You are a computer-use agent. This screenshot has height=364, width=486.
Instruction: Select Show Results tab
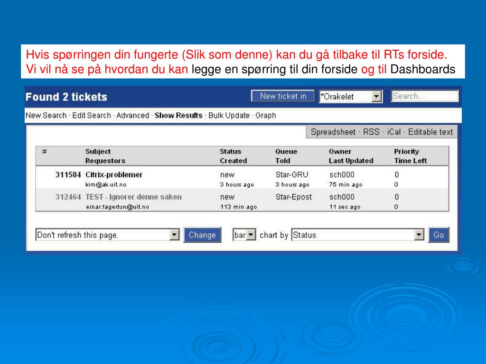(x=178, y=116)
